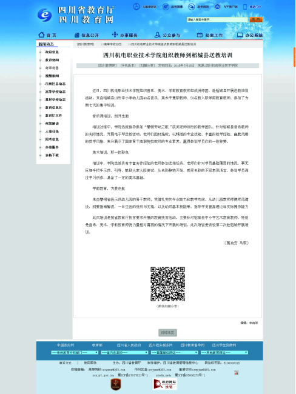Viewport: 296px width, 394px height.
Task: Click the small statistics chart icon in the footer
Action: pos(237,373)
